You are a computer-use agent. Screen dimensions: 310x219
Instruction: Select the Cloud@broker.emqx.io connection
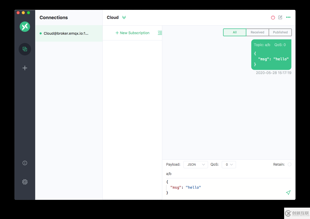(x=69, y=33)
